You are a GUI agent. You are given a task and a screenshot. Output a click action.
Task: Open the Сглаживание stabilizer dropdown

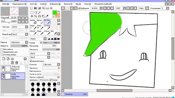tap(167, 8)
